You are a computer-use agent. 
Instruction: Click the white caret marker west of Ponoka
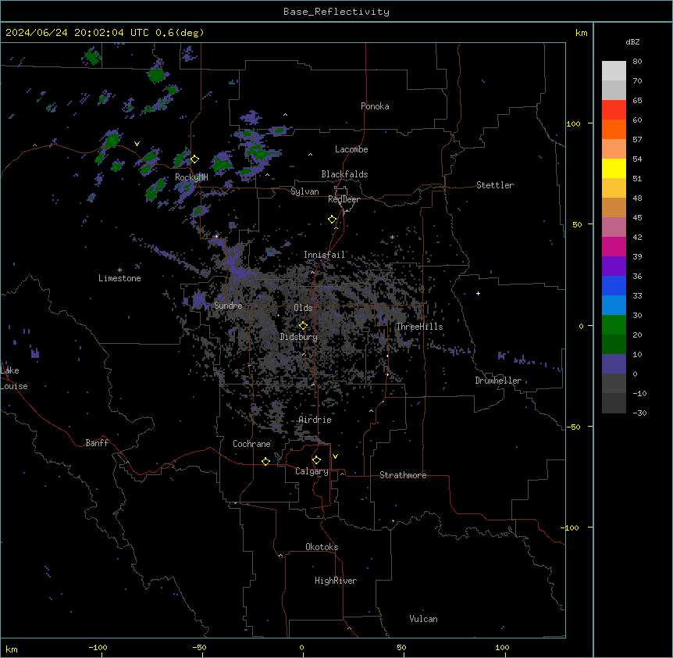(285, 115)
